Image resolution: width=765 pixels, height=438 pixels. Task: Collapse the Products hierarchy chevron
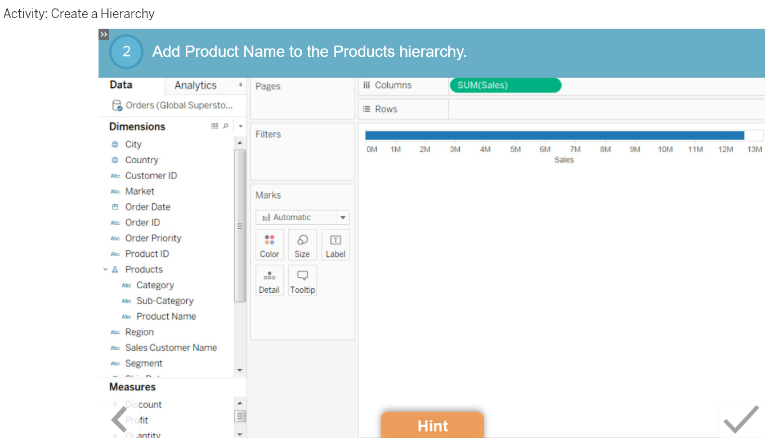click(105, 270)
